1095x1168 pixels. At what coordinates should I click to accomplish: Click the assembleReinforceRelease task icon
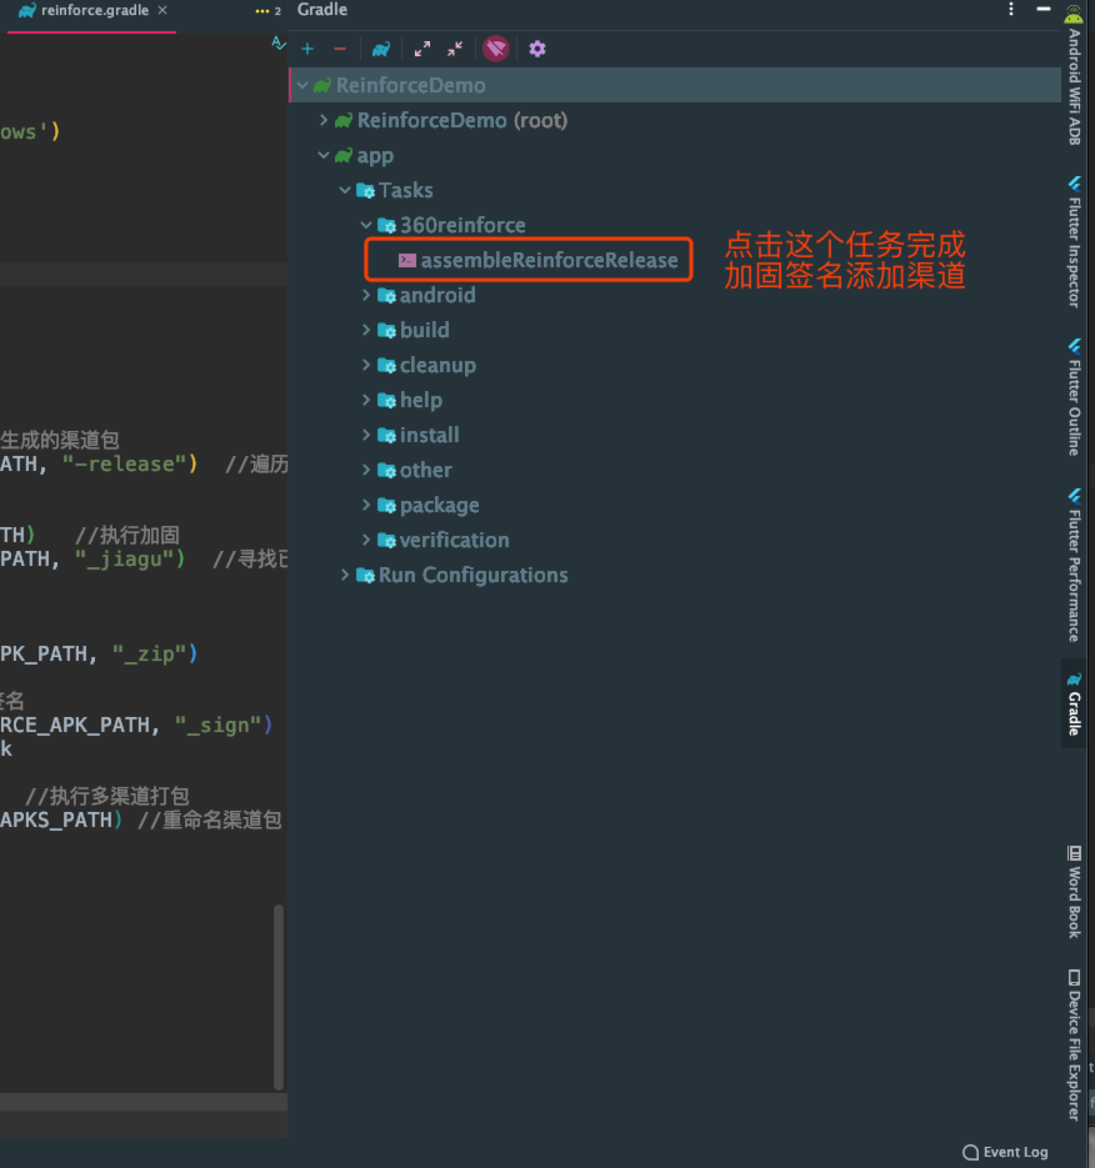coord(407,260)
